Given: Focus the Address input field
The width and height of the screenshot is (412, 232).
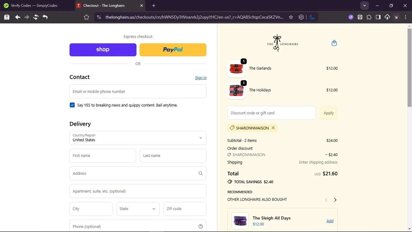Looking at the screenshot, I should point(138,173).
